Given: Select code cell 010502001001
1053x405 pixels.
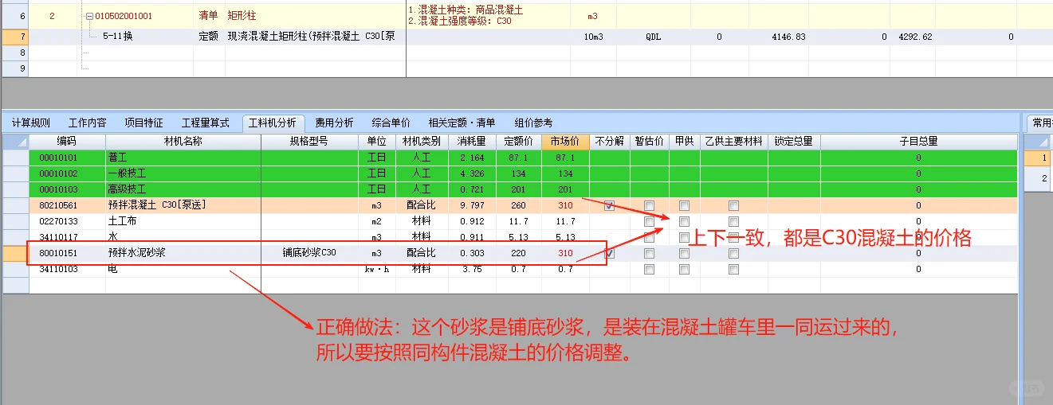Looking at the screenshot, I should 124,16.
